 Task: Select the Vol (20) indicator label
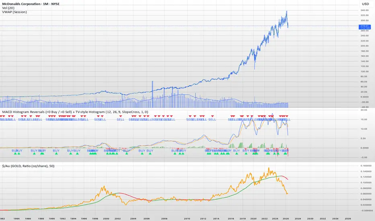(x=8, y=8)
